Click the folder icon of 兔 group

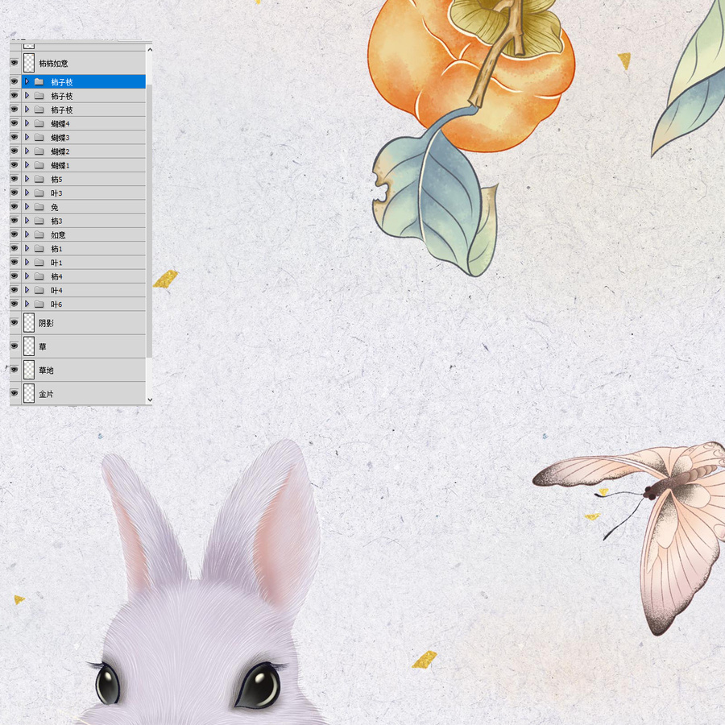(x=39, y=207)
